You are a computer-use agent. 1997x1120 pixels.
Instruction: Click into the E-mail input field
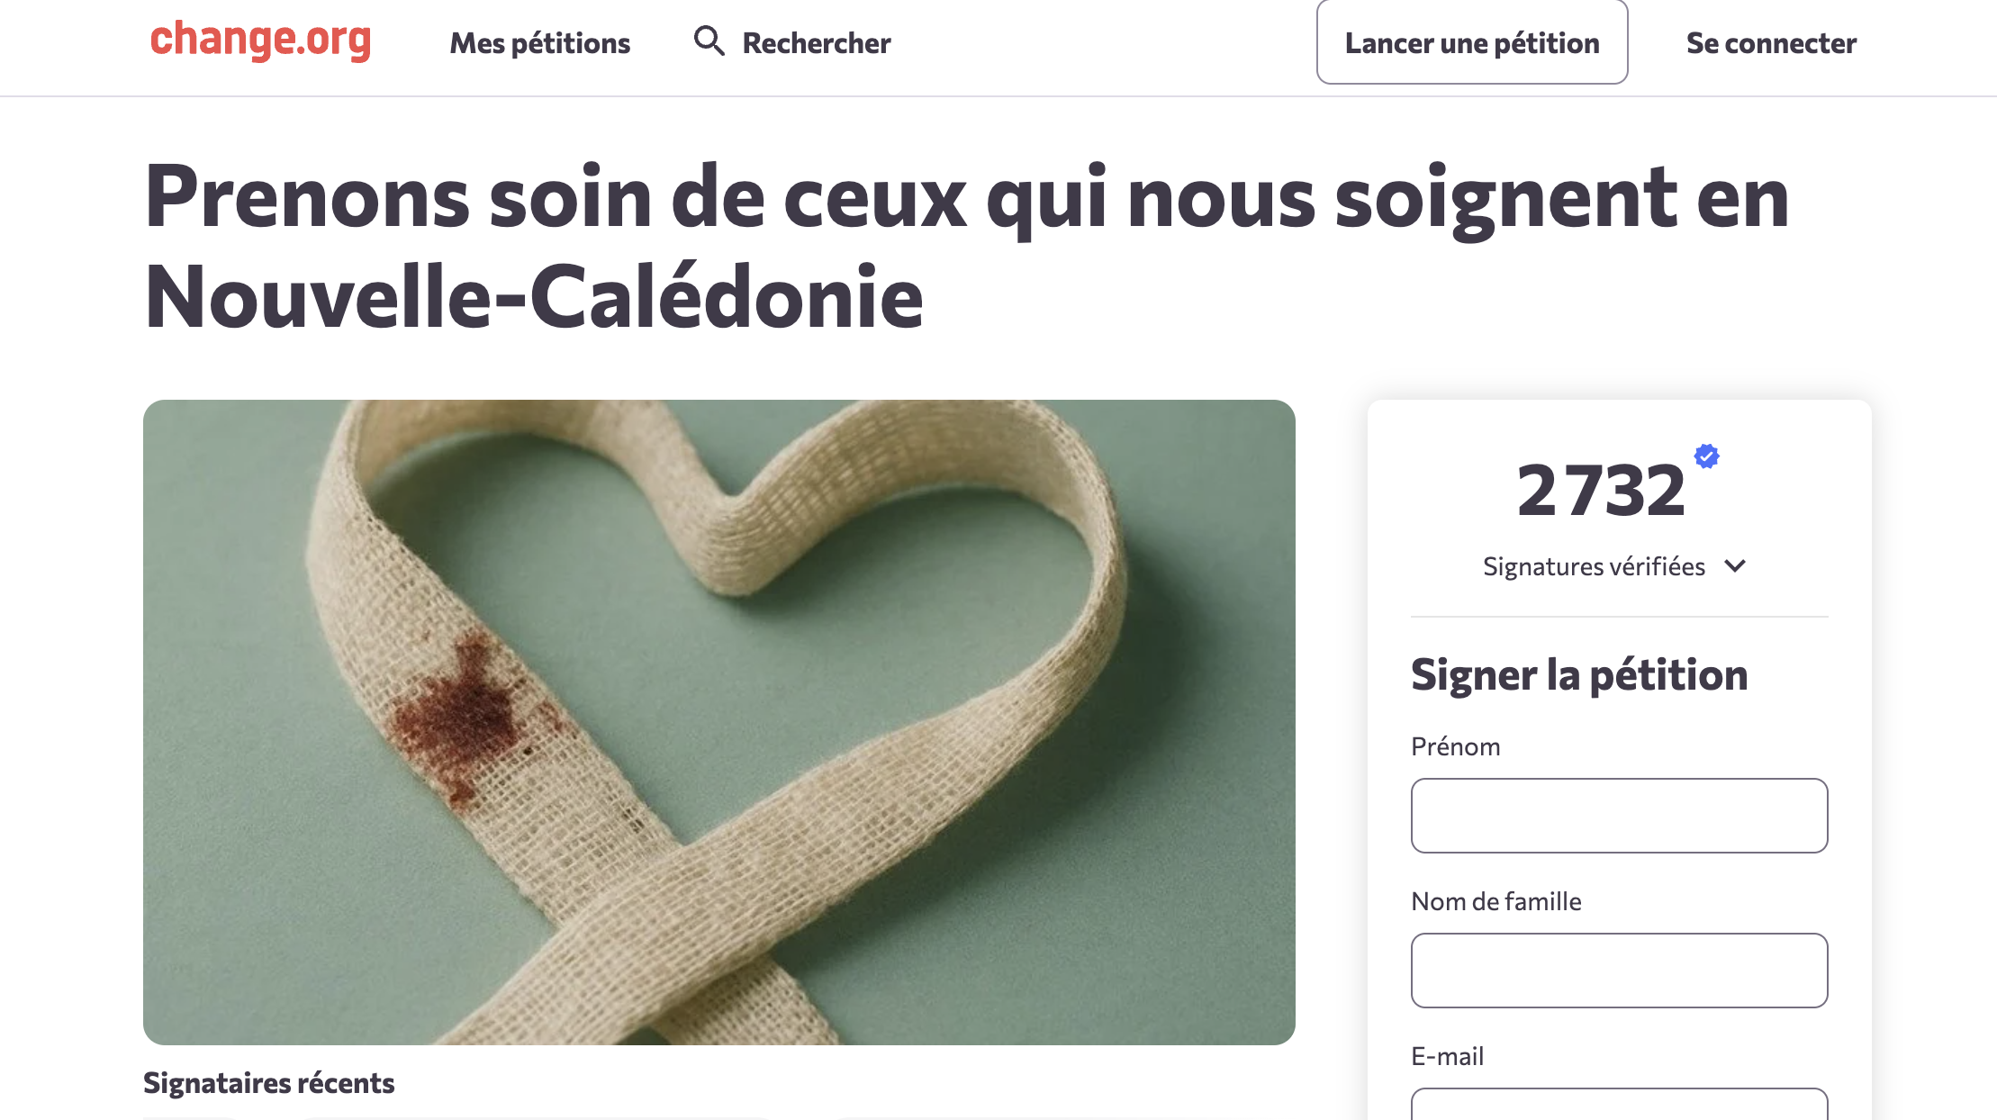click(1619, 1106)
